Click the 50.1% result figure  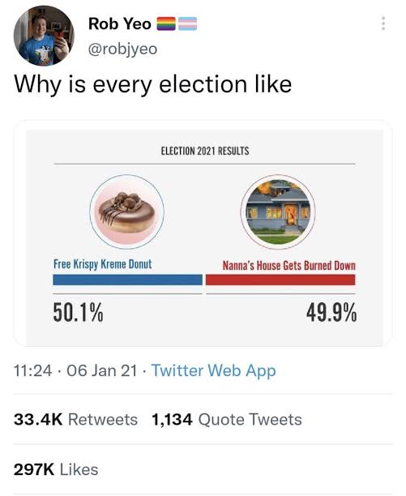[78, 312]
